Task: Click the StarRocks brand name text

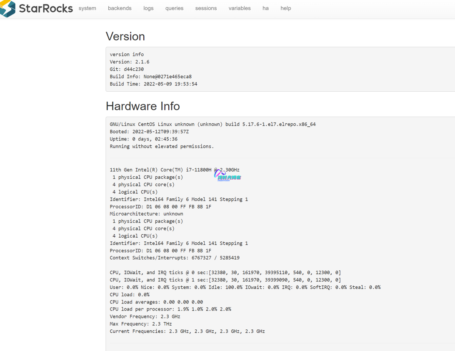Action: tap(46, 8)
